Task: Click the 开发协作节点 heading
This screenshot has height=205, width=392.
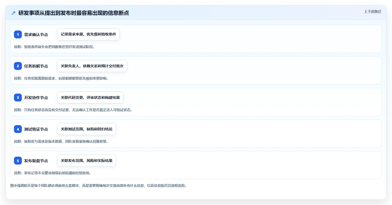Action: pyautogui.click(x=36, y=98)
